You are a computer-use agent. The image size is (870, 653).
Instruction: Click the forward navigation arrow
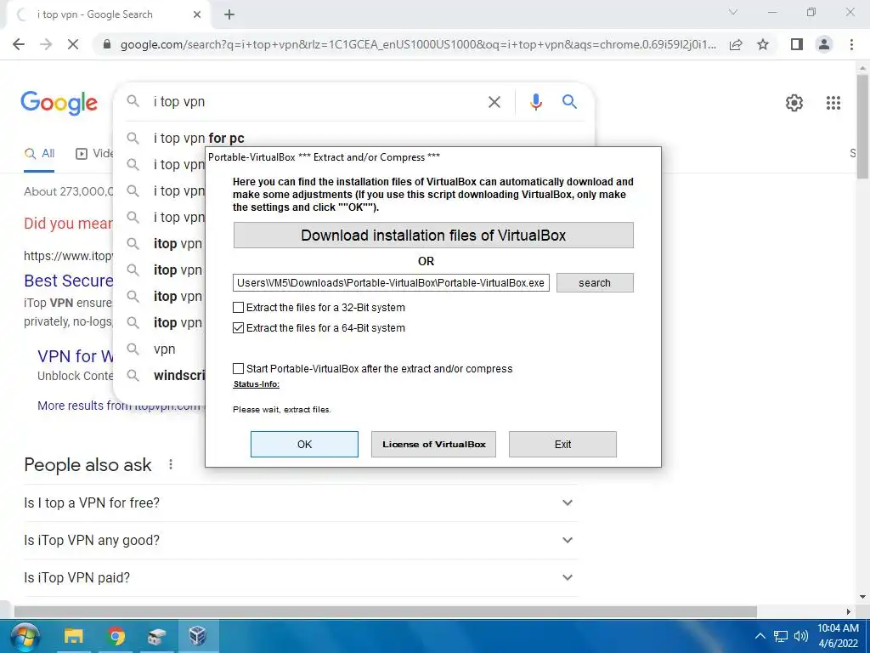pyautogui.click(x=46, y=44)
